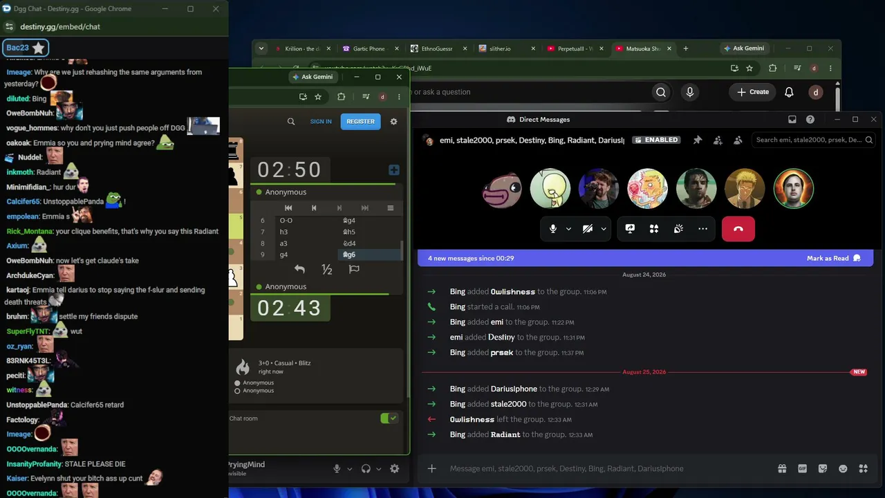
Task: Open chess site preferences gear
Action: 394,121
